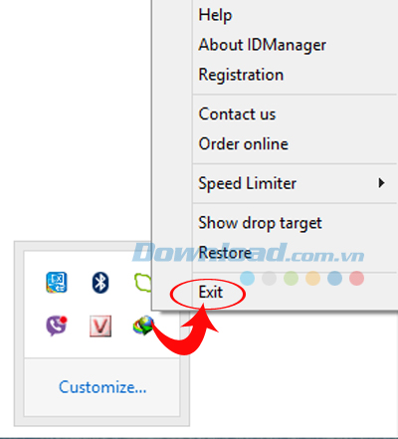Open the Order online entry
398x439 pixels.
243,144
